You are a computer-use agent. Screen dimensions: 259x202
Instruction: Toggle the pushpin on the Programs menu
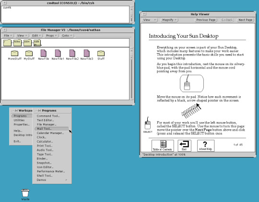[x=38, y=111]
